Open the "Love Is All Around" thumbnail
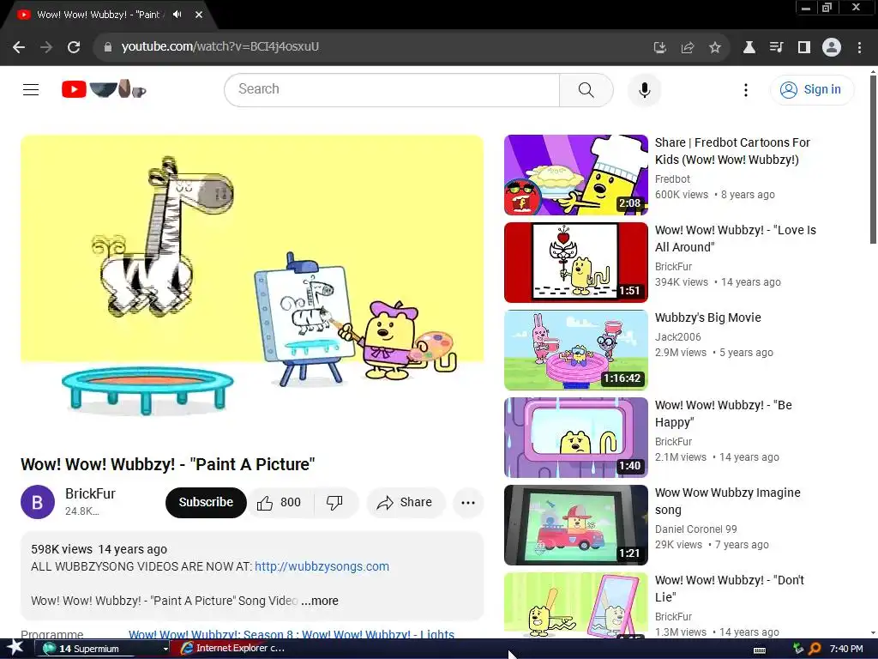 [576, 263]
